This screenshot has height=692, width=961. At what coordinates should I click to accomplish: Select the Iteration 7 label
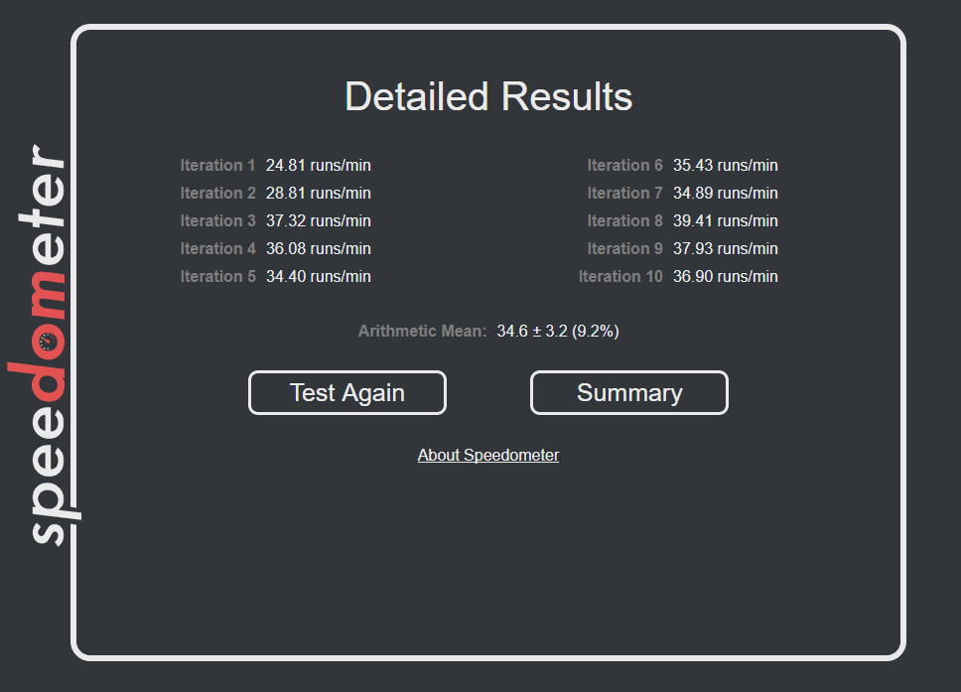tap(624, 193)
